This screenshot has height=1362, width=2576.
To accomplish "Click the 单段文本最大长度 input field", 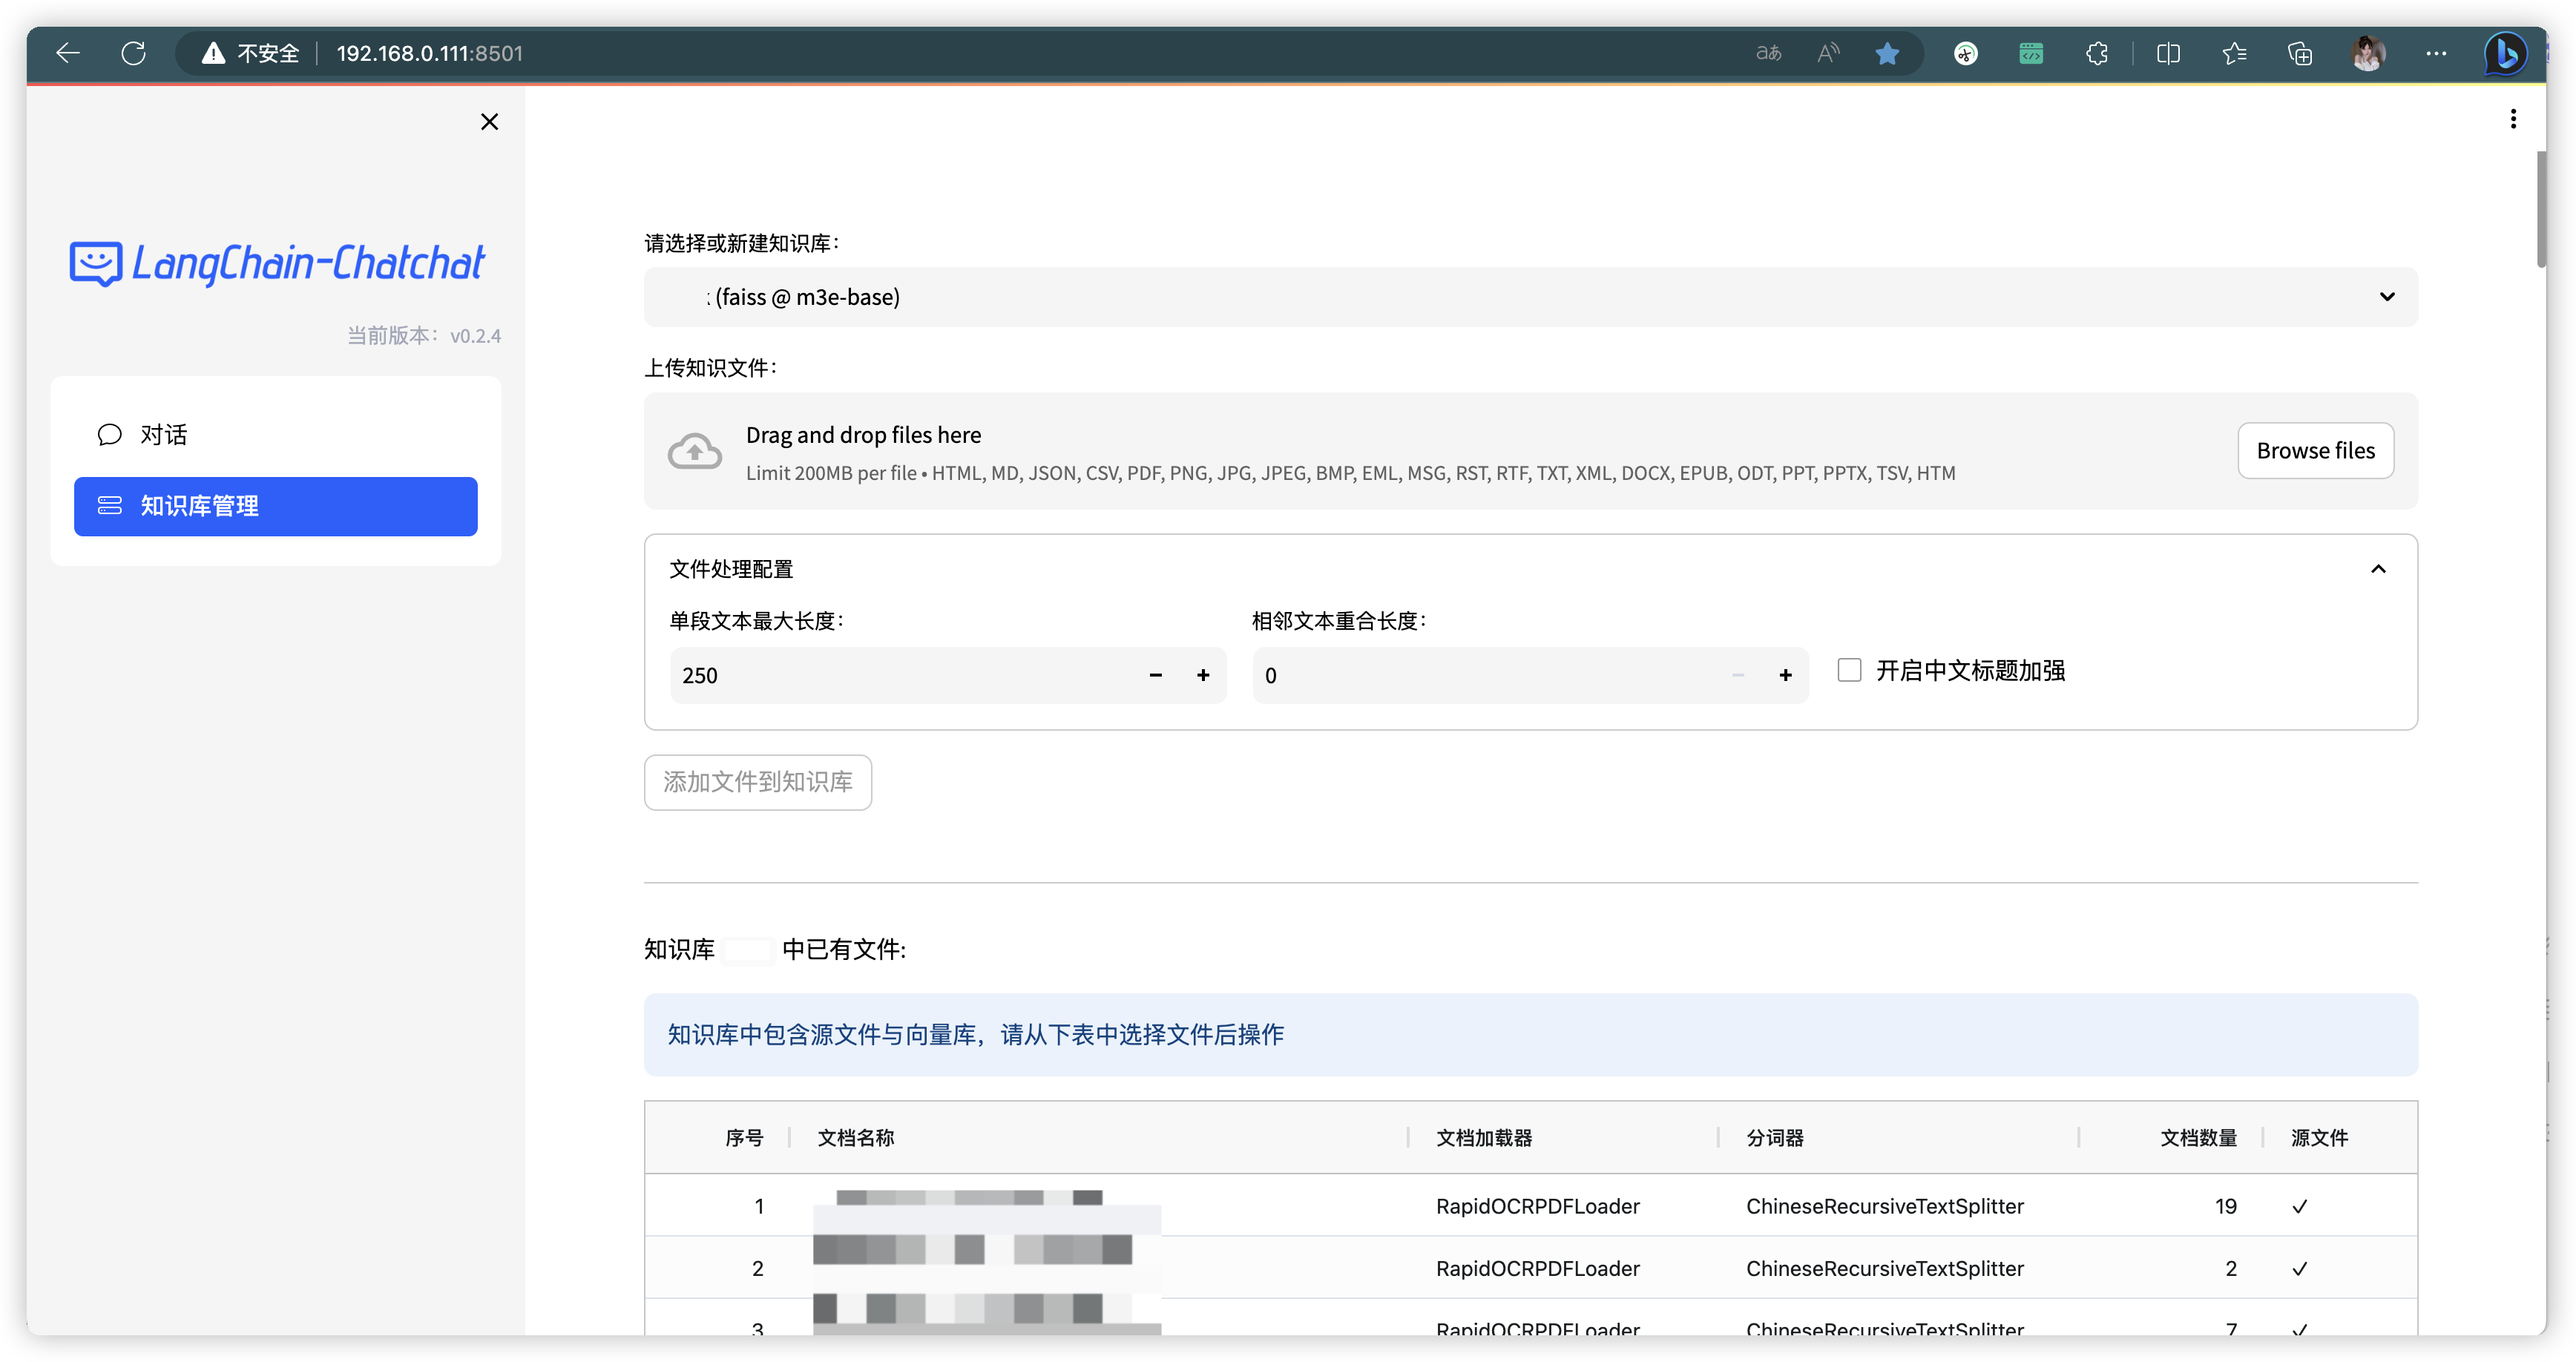I will [x=900, y=675].
